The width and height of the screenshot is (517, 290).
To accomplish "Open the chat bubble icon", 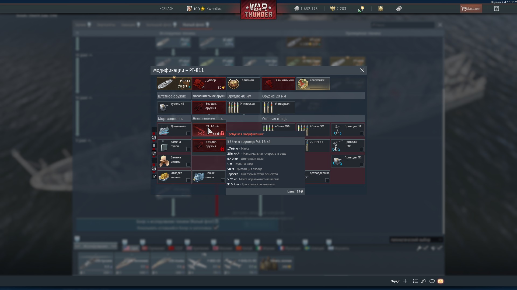I will click(x=432, y=281).
